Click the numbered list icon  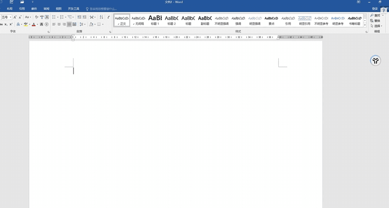[62, 17]
